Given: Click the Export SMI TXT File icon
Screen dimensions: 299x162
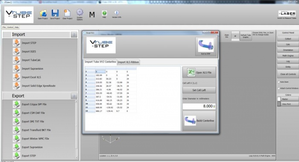Looking at the screenshot, I should pos(17,121).
